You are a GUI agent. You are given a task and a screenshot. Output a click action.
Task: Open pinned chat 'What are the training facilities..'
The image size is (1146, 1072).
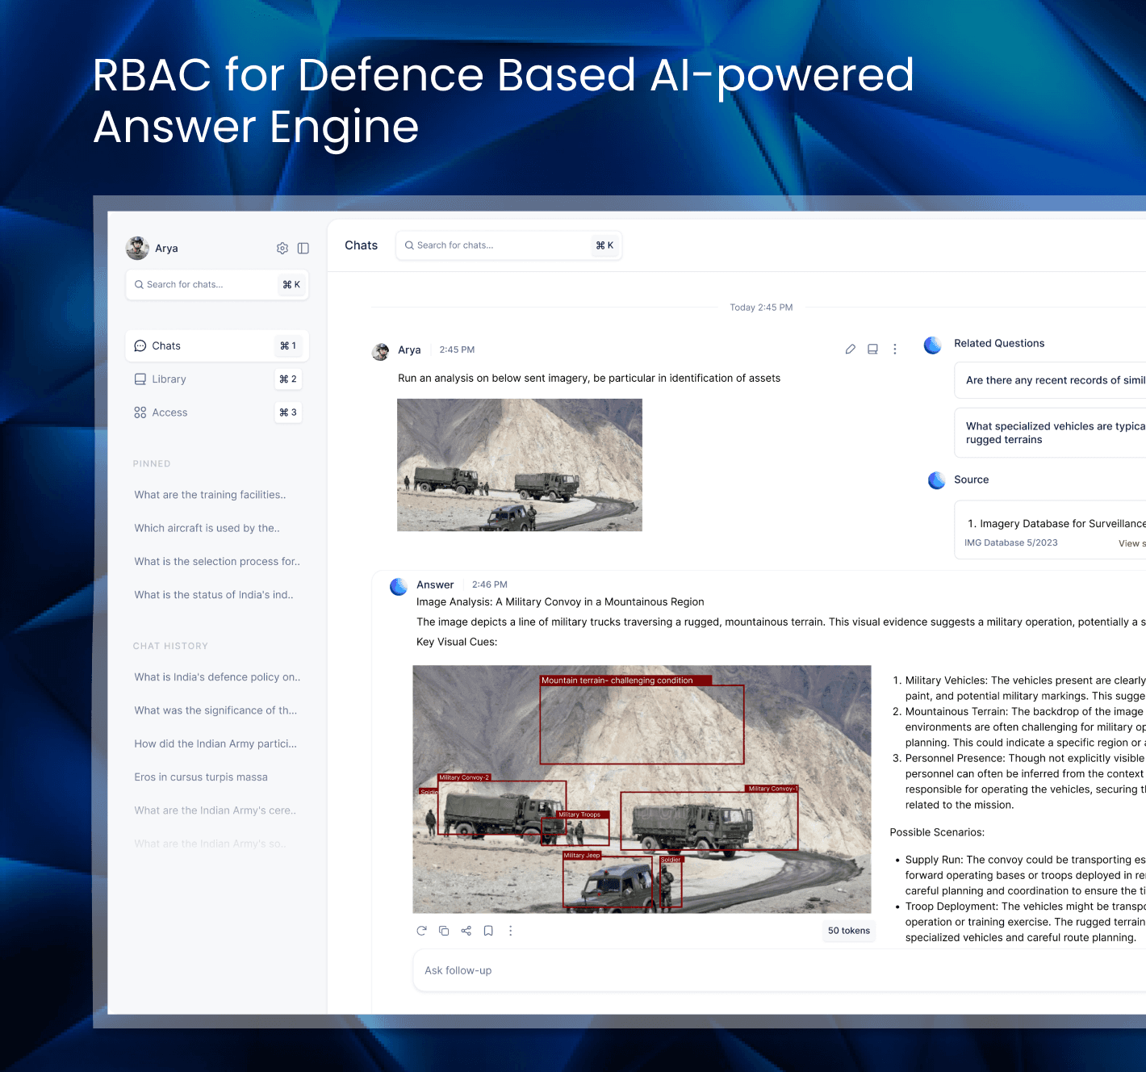pyautogui.click(x=211, y=495)
